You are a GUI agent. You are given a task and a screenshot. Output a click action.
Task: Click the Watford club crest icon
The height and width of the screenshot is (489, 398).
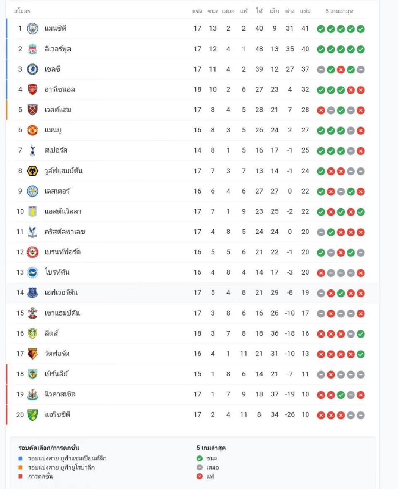[32, 353]
